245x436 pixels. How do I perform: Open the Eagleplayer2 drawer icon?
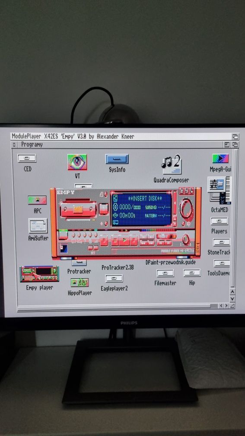pyautogui.click(x=114, y=279)
